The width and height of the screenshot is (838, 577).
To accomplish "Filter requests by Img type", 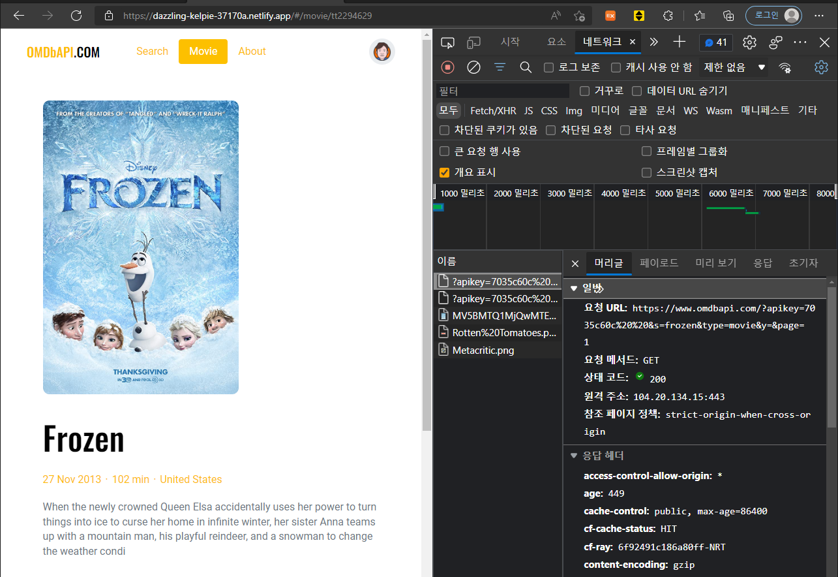I will click(574, 110).
